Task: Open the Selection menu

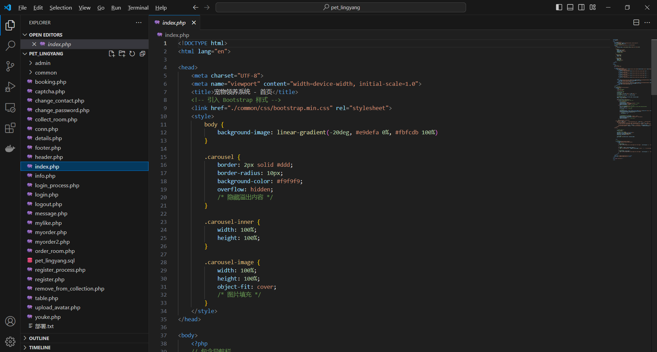Action: point(61,8)
